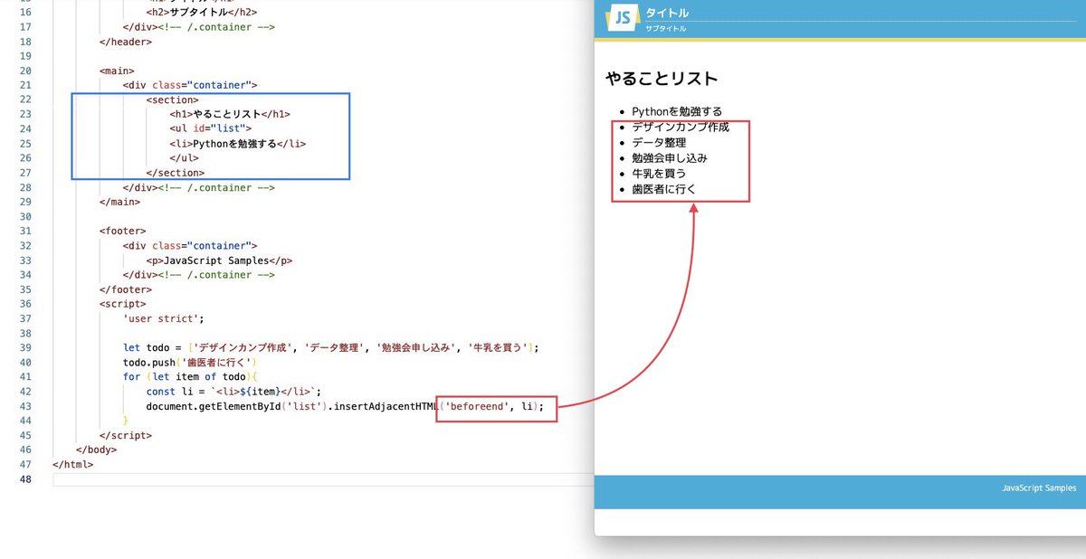The width and height of the screenshot is (1086, 559).
Task: Click line number 31 in the gutter
Action: coord(24,231)
